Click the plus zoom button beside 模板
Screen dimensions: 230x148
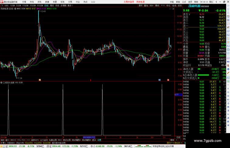click(x=176, y=140)
